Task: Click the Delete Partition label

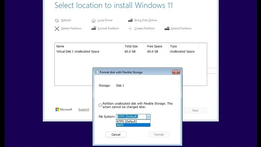Action: 71,28
